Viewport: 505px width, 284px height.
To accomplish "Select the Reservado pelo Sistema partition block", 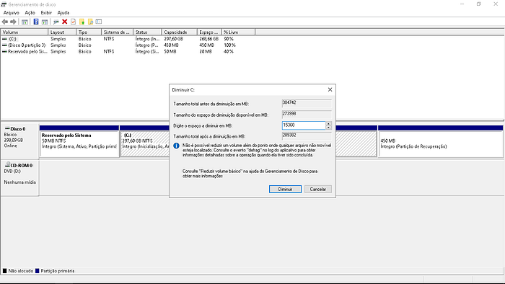I will coord(79,141).
